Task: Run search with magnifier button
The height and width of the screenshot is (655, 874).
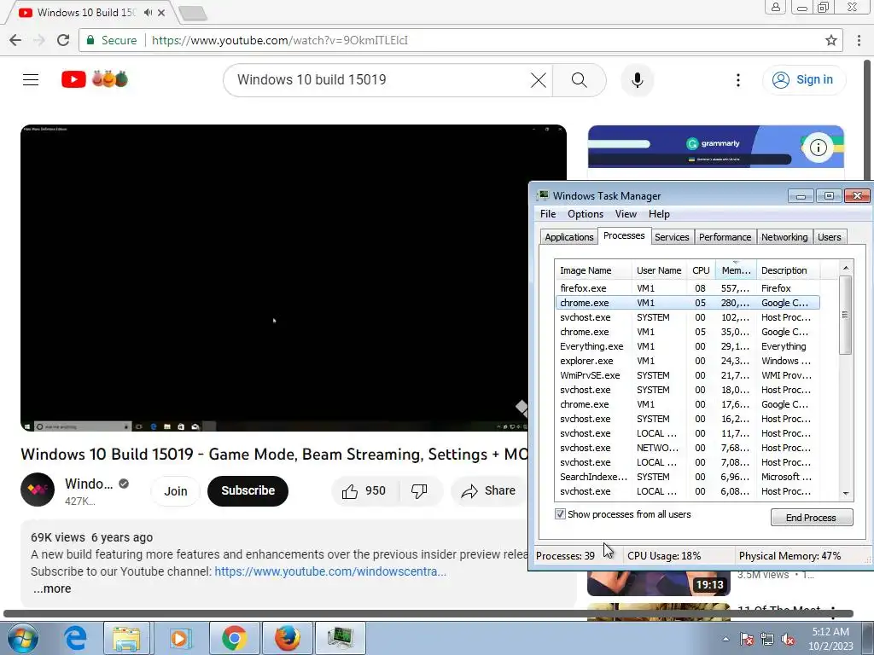Action: click(580, 80)
